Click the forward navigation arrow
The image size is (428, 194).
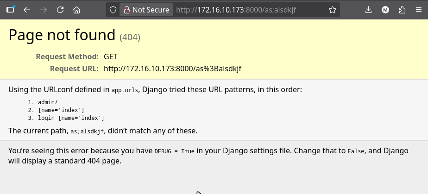tap(44, 10)
